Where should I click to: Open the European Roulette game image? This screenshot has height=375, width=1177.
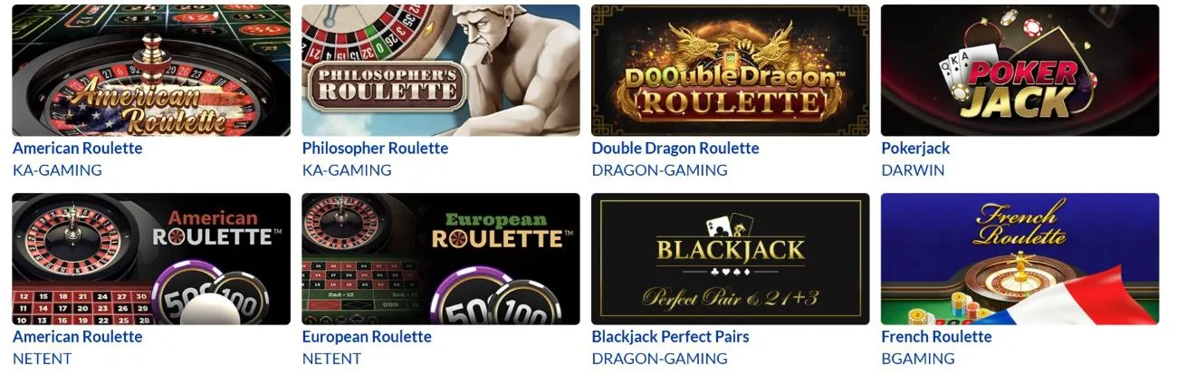[441, 259]
